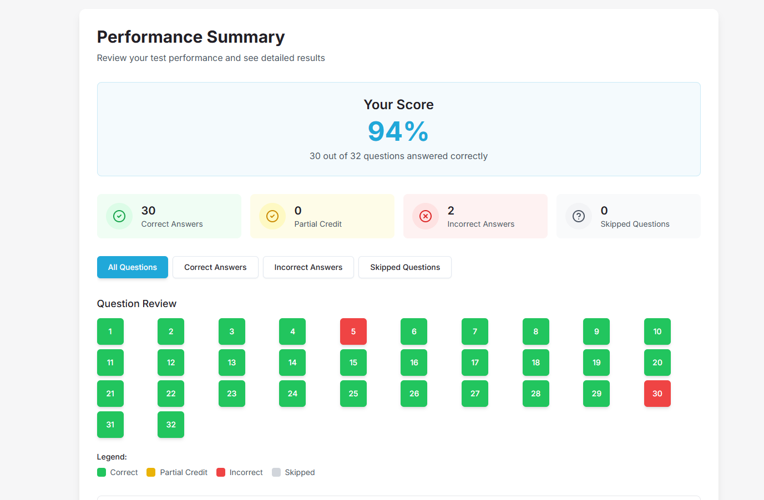Image resolution: width=764 pixels, height=500 pixels.
Task: Click the green checkmark Correct Answers icon
Action: (x=119, y=216)
